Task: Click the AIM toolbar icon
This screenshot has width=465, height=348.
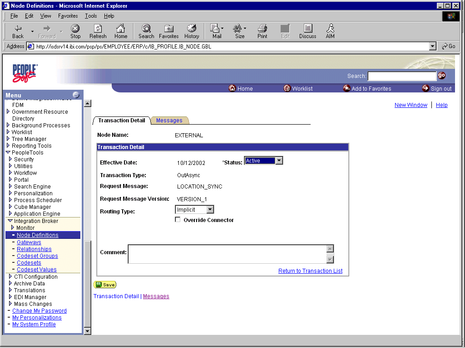Action: point(330,31)
